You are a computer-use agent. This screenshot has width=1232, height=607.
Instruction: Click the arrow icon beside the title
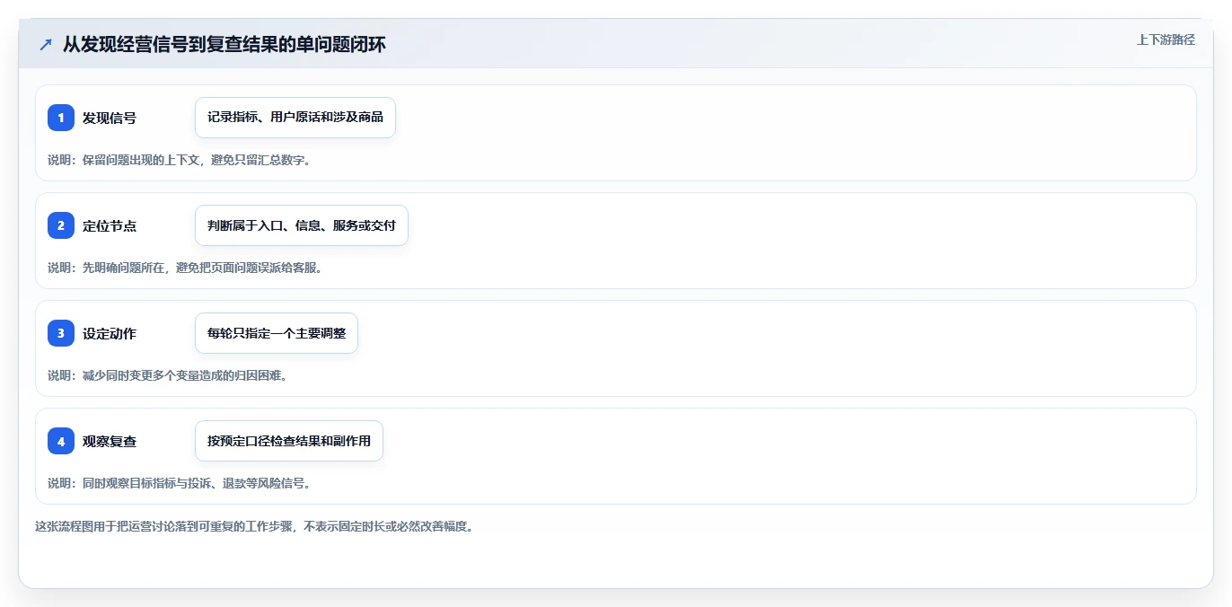(x=46, y=44)
